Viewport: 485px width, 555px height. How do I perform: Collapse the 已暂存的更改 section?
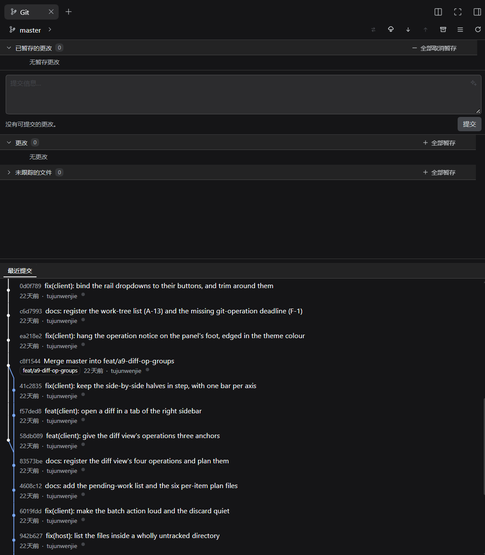coord(9,48)
